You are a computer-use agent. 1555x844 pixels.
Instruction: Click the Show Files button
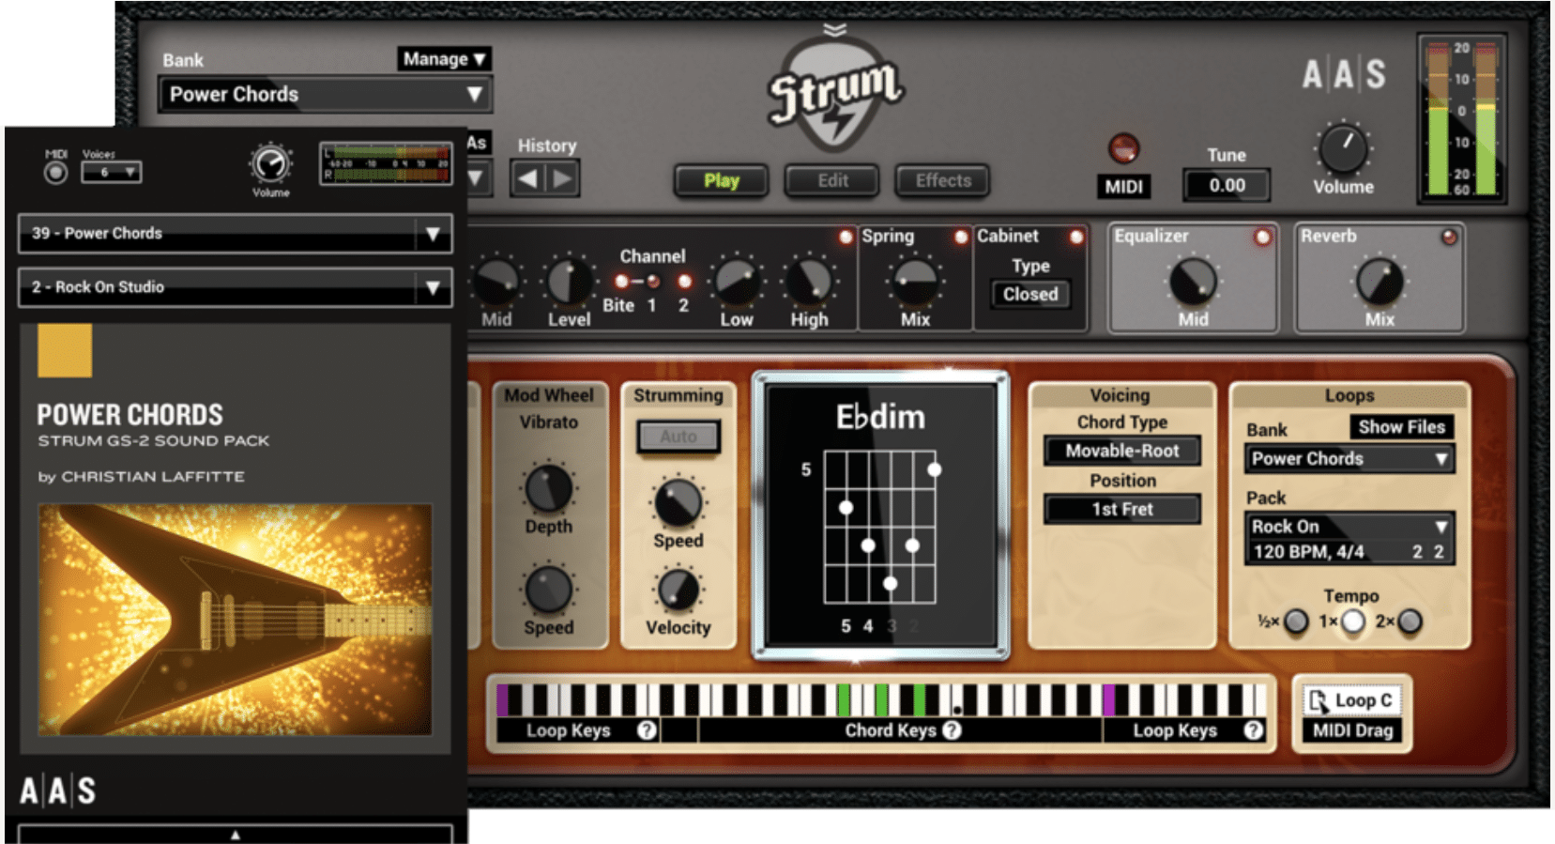[1401, 427]
